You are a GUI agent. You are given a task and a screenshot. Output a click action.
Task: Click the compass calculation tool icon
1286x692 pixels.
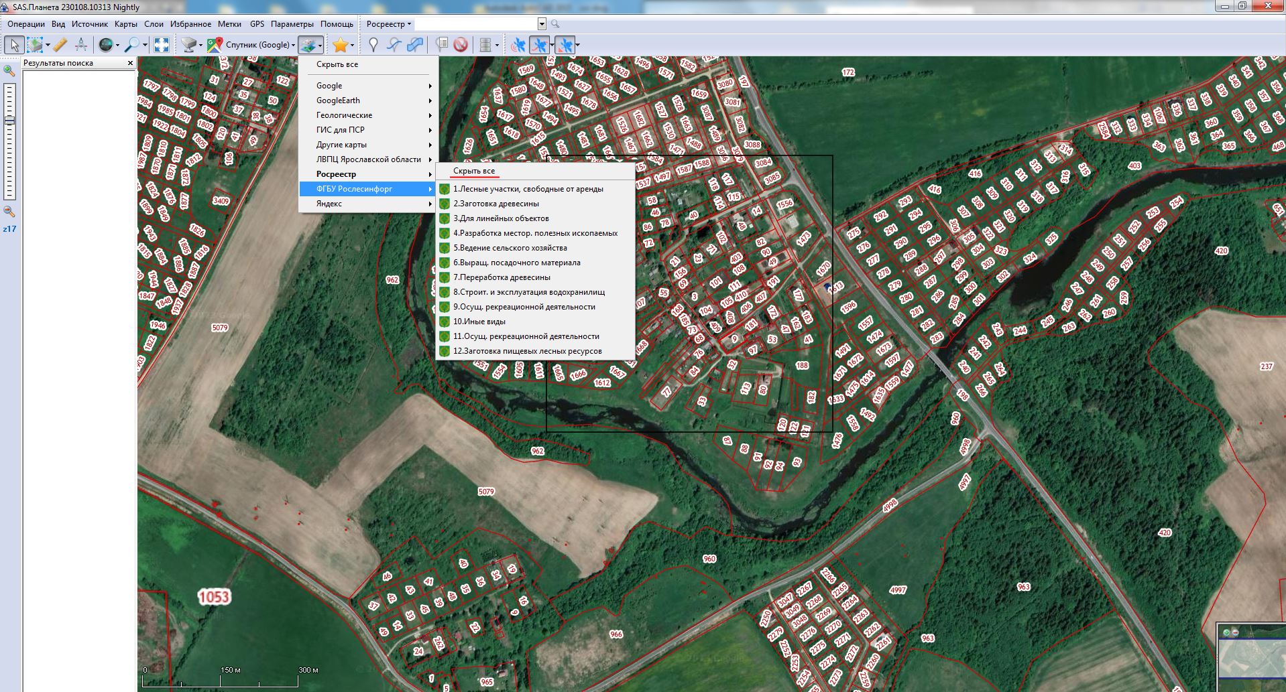81,45
